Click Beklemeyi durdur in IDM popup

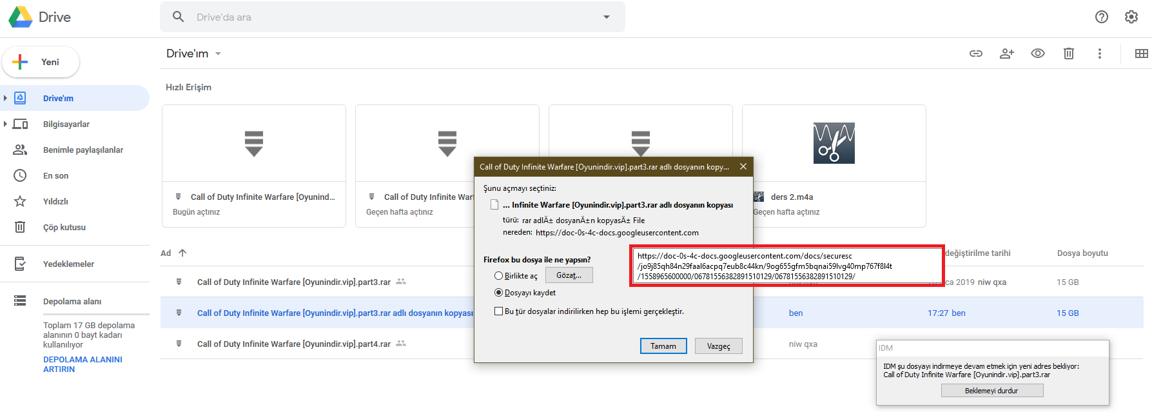tap(992, 391)
